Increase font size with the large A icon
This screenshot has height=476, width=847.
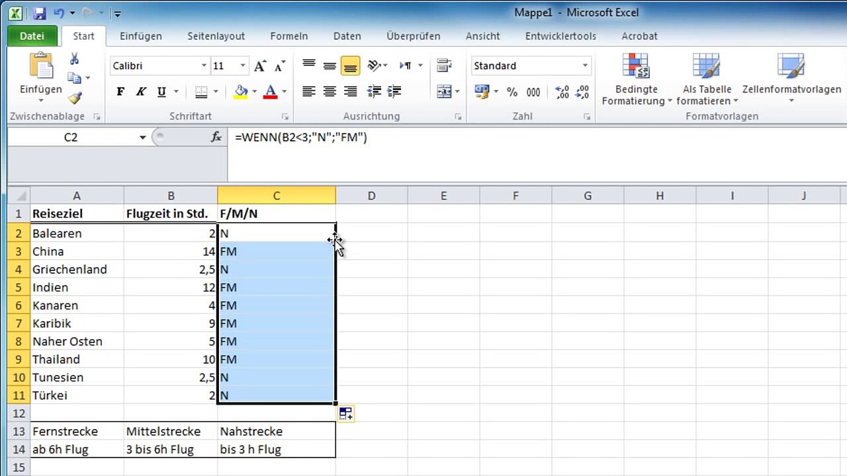(260, 65)
